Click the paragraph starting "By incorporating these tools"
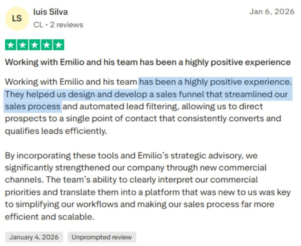This screenshot has width=301, height=246. coord(148,186)
